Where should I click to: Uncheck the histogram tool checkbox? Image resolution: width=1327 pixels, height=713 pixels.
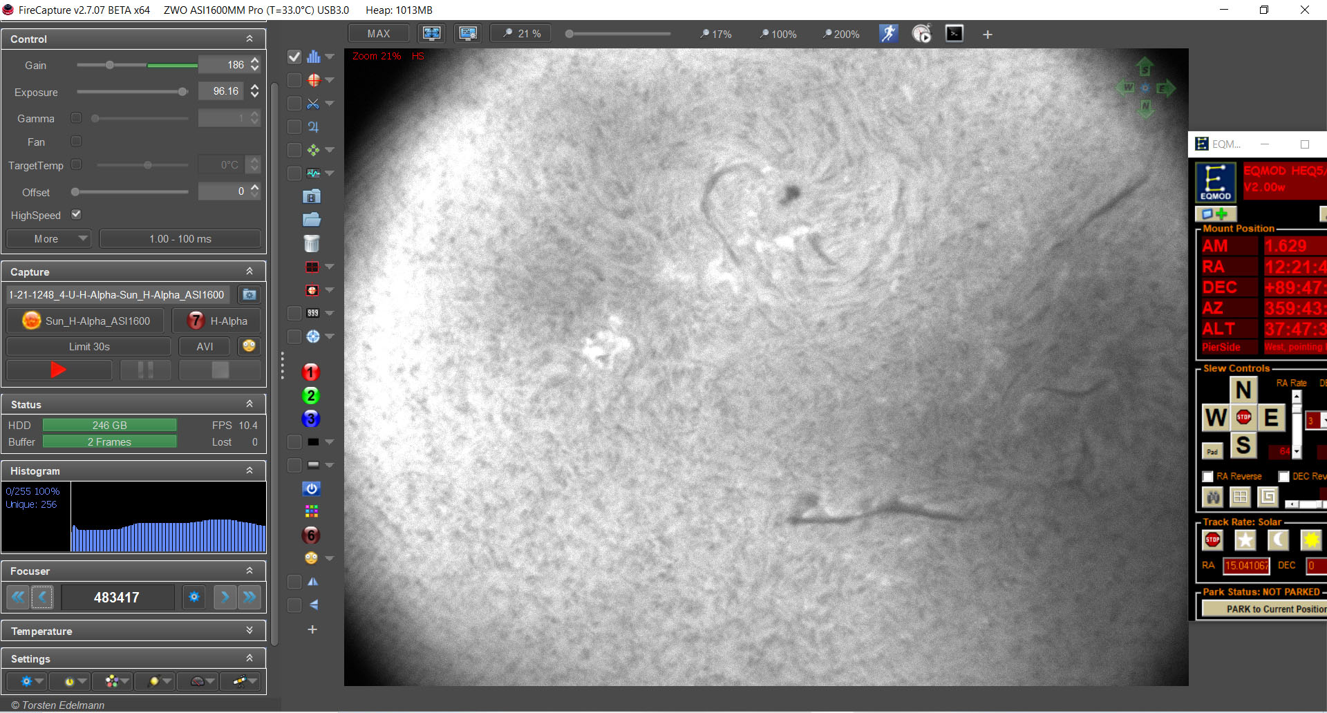click(x=294, y=57)
